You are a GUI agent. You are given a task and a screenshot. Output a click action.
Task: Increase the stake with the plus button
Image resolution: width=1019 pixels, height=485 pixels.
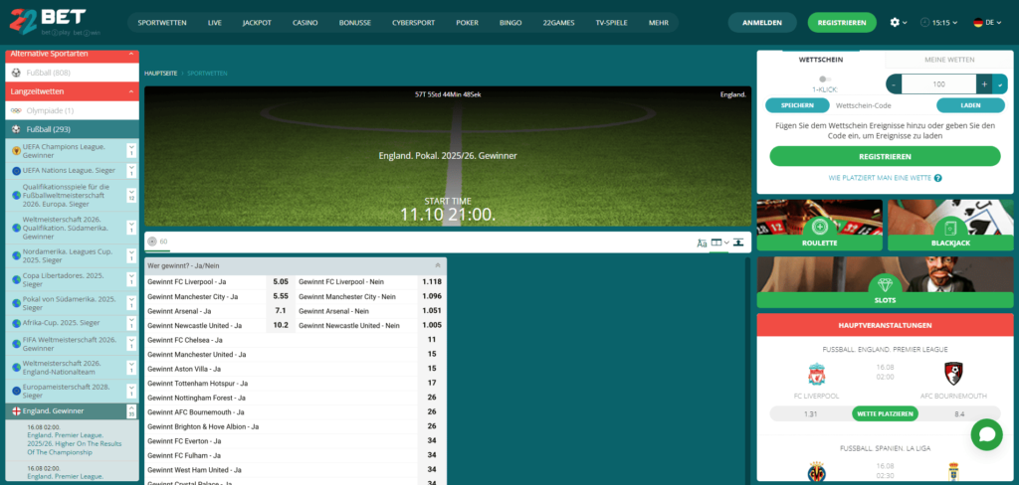coord(984,84)
